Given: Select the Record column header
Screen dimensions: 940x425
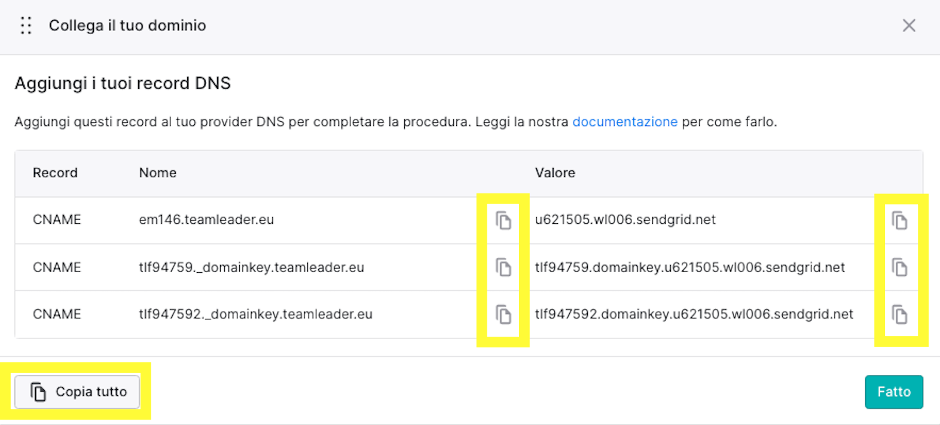Looking at the screenshot, I should (55, 173).
